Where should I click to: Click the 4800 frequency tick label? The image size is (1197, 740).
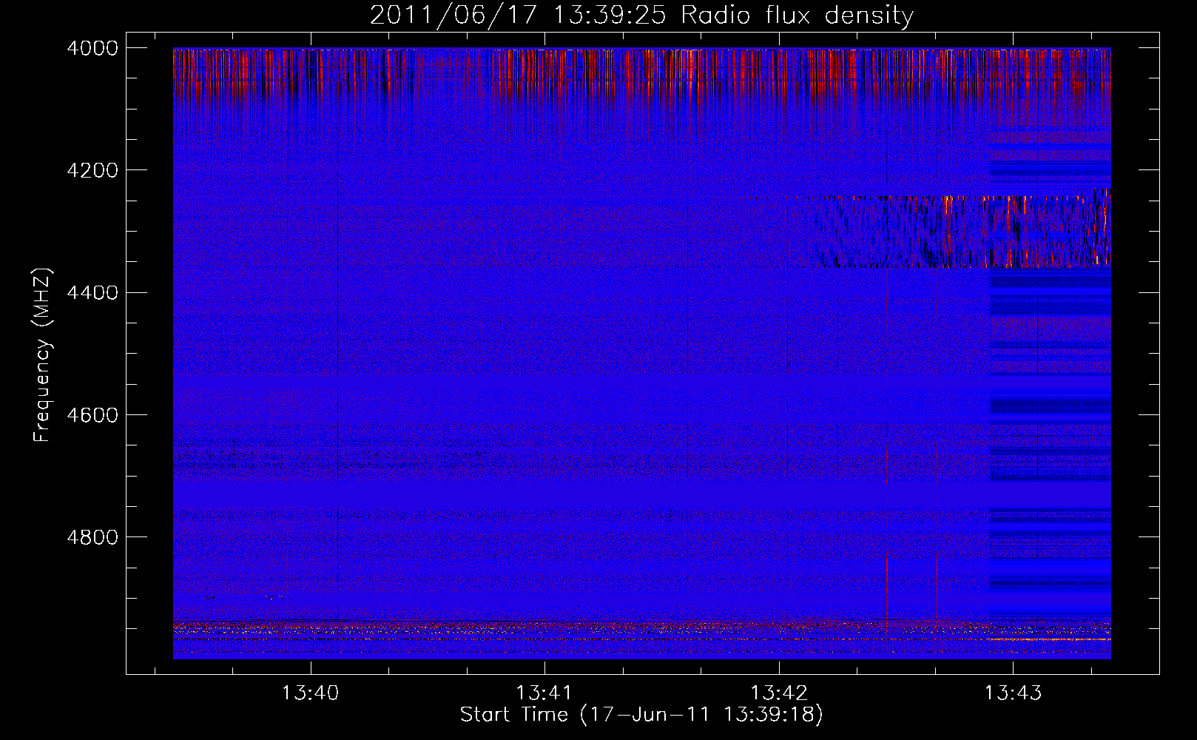tap(92, 537)
